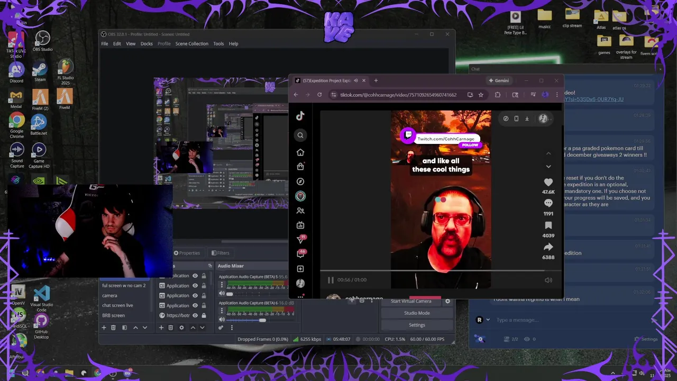Viewport: 677px width, 381px height.
Task: Share the TikTok video with 6388 shares
Action: tap(548, 247)
